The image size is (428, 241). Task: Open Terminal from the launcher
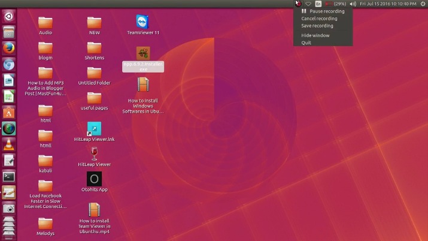click(x=8, y=176)
